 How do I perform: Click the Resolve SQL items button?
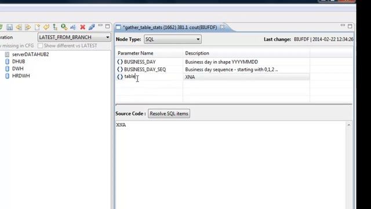tap(169, 114)
